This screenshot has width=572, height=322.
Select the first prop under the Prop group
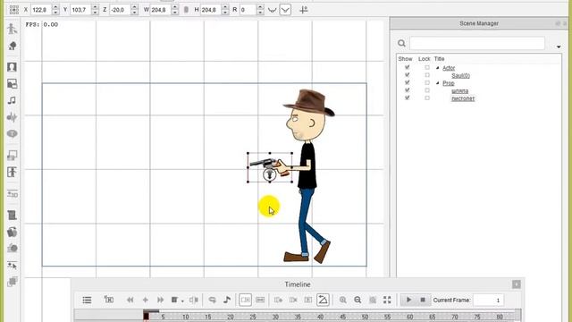click(459, 91)
